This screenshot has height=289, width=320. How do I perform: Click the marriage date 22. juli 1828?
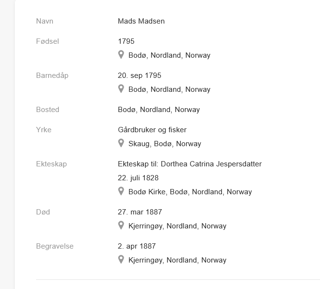138,178
